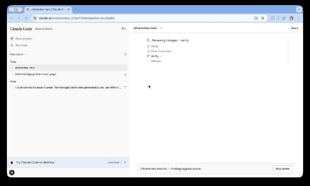Image resolution: width=310 pixels, height=186 pixels.
Task: Open the N user profile avatar
Action: pyautogui.click(x=12, y=173)
